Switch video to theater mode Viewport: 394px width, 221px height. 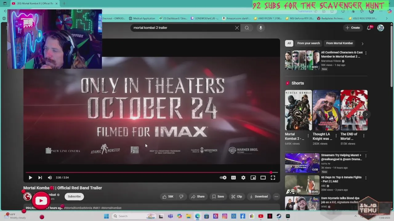(x=263, y=177)
